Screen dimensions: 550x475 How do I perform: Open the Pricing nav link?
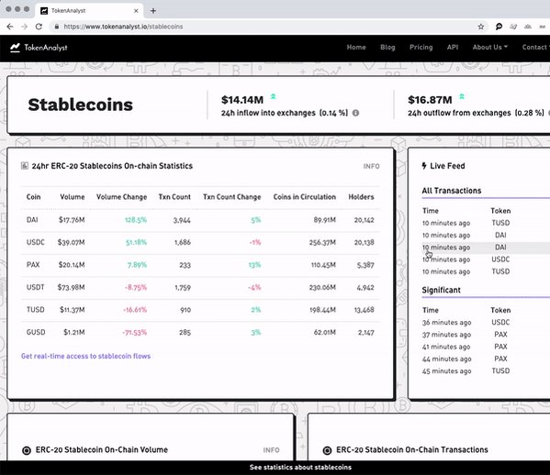[421, 48]
